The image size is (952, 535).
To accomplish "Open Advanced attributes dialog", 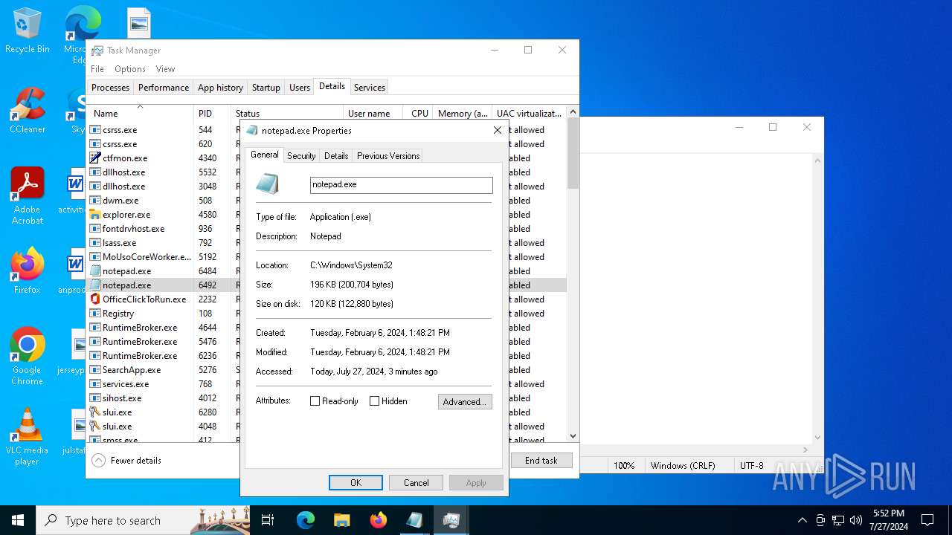I will pos(465,402).
